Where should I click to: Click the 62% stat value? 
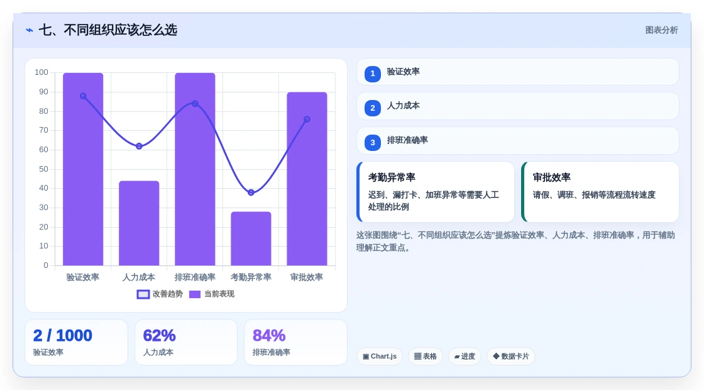[159, 336]
